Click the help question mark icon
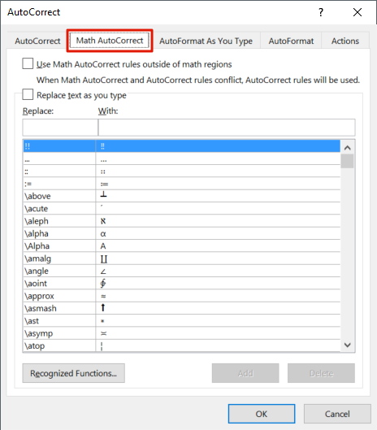The height and width of the screenshot is (430, 377). point(321,12)
